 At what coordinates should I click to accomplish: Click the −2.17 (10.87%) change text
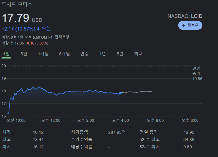[x=18, y=29]
